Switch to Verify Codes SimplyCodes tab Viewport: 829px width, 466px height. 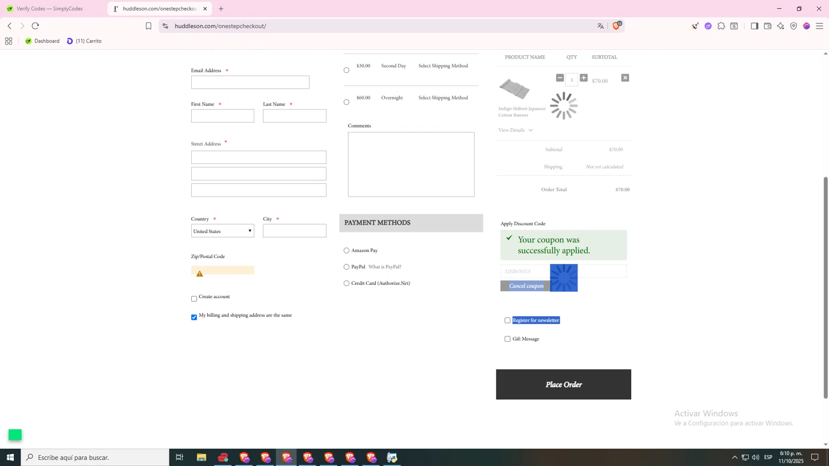[50, 9]
